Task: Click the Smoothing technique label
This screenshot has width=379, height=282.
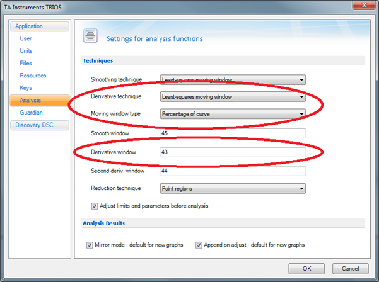Action: pyautogui.click(x=116, y=79)
